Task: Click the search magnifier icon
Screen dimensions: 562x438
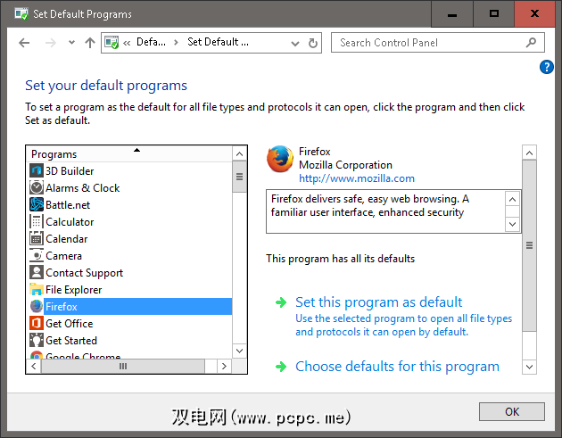Action: click(531, 43)
